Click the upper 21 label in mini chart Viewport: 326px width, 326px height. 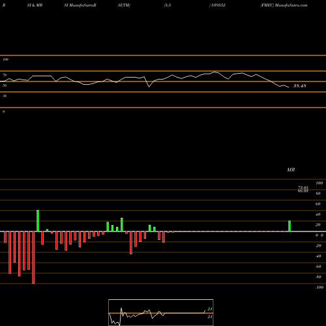point(210,309)
